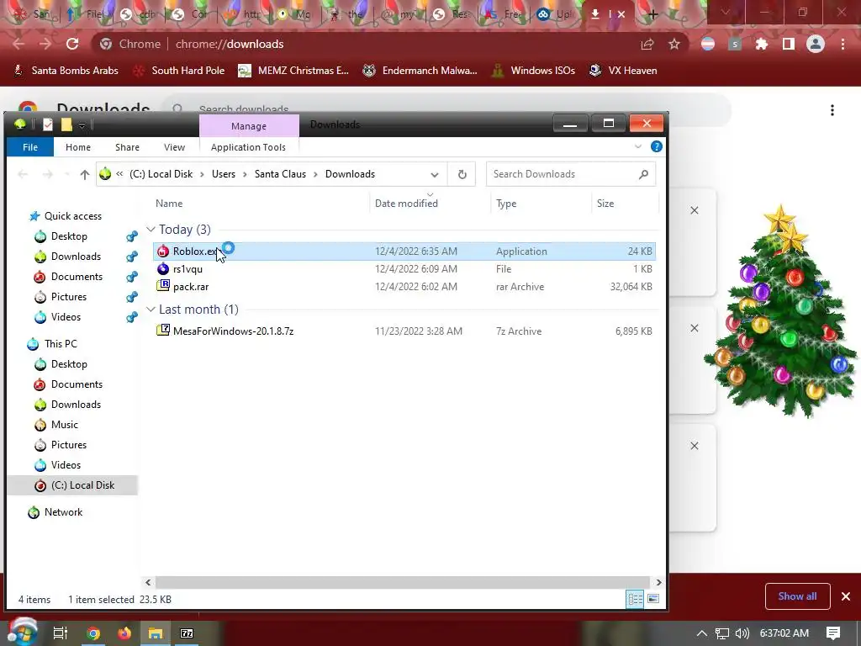Open the Chrome tab search dropdown
Screen dimensions: 861x646
tap(726, 12)
